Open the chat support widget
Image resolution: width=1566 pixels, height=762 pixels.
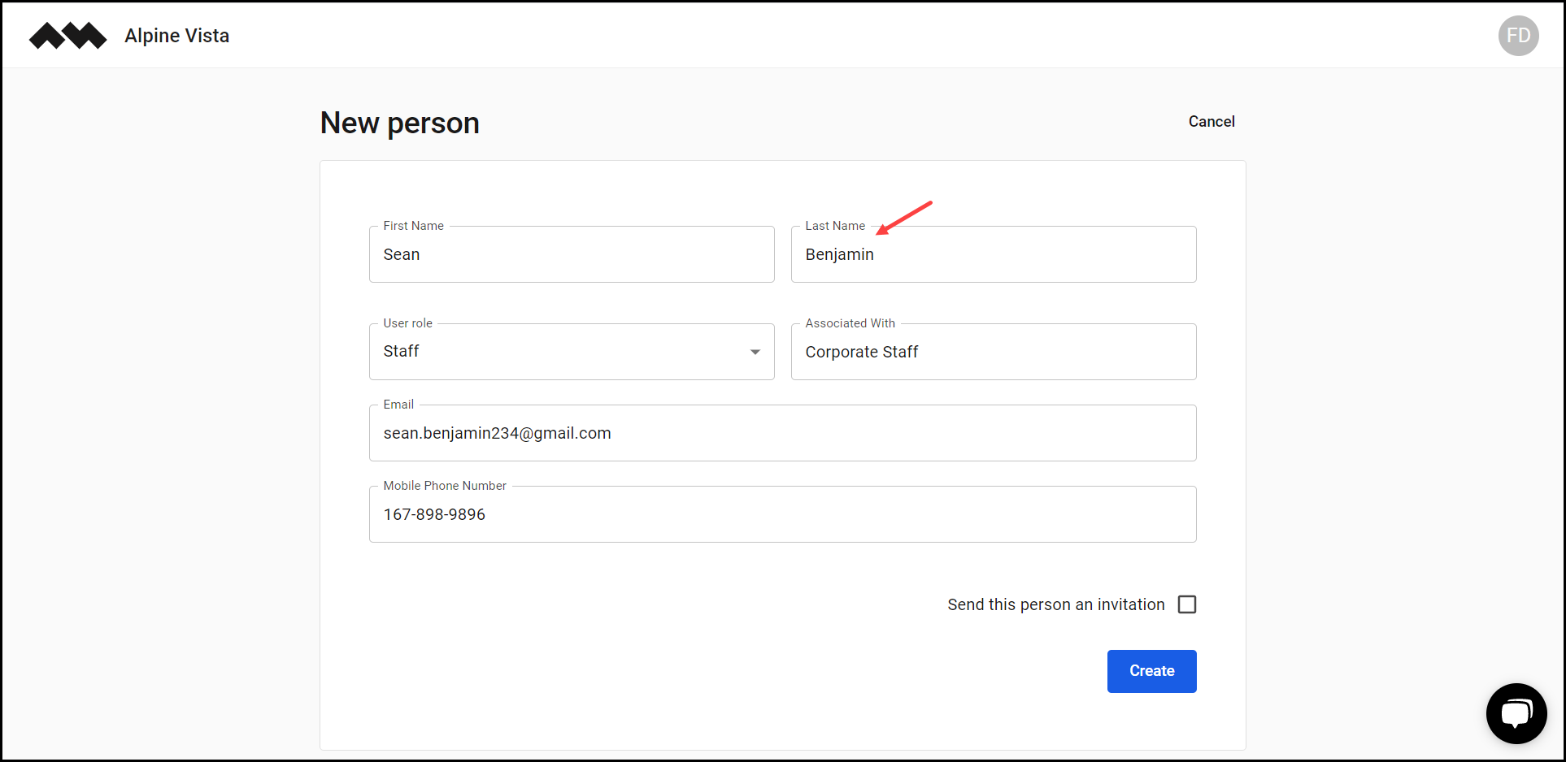point(1516,713)
